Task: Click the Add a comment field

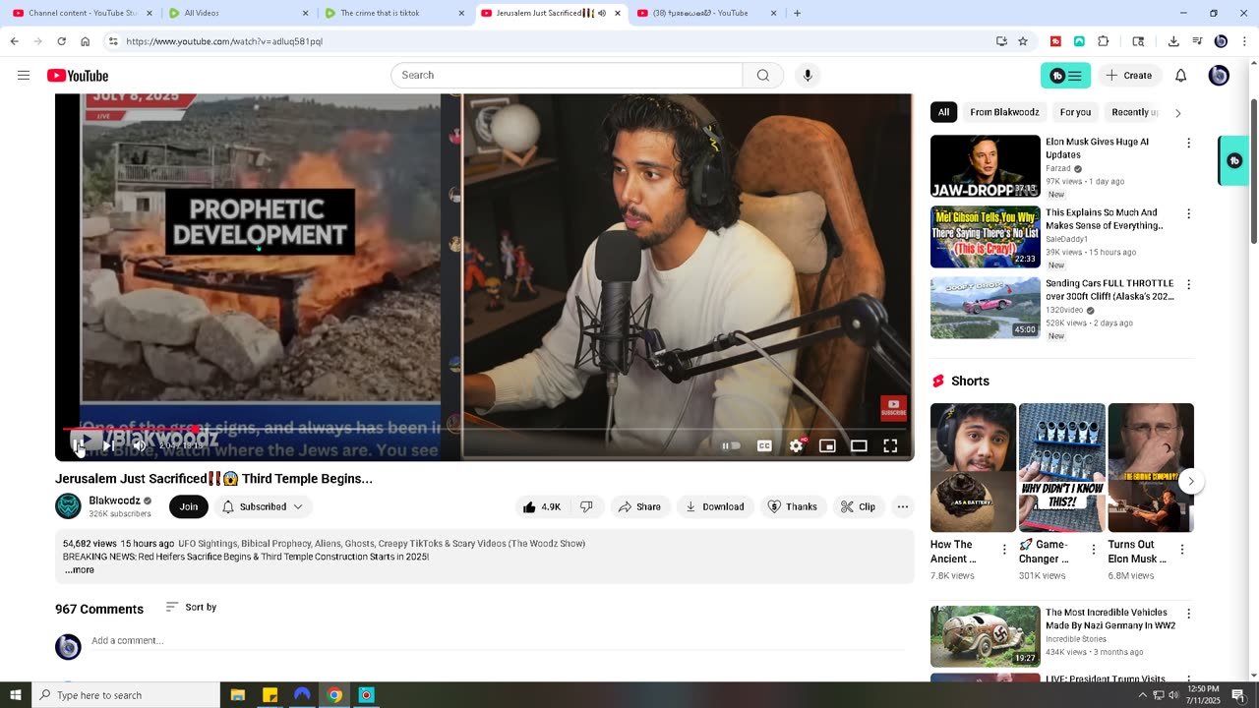Action: point(498,640)
